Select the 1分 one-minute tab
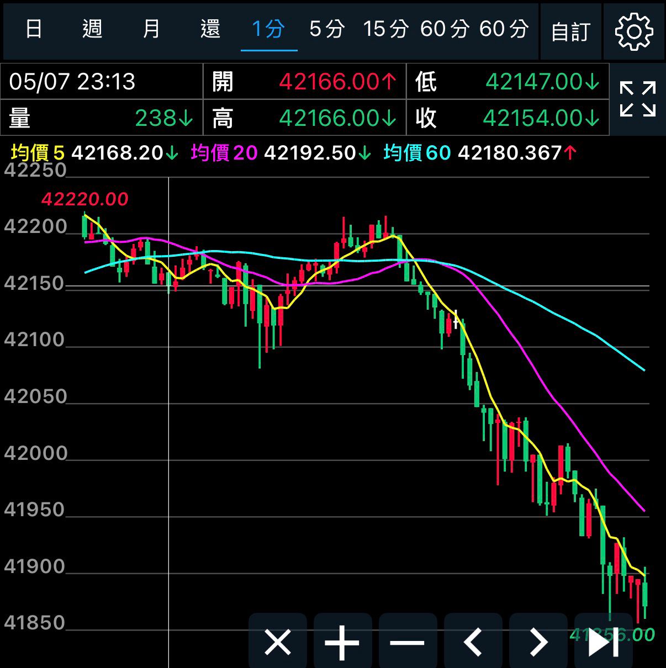Viewport: 666px width, 668px height. (268, 29)
